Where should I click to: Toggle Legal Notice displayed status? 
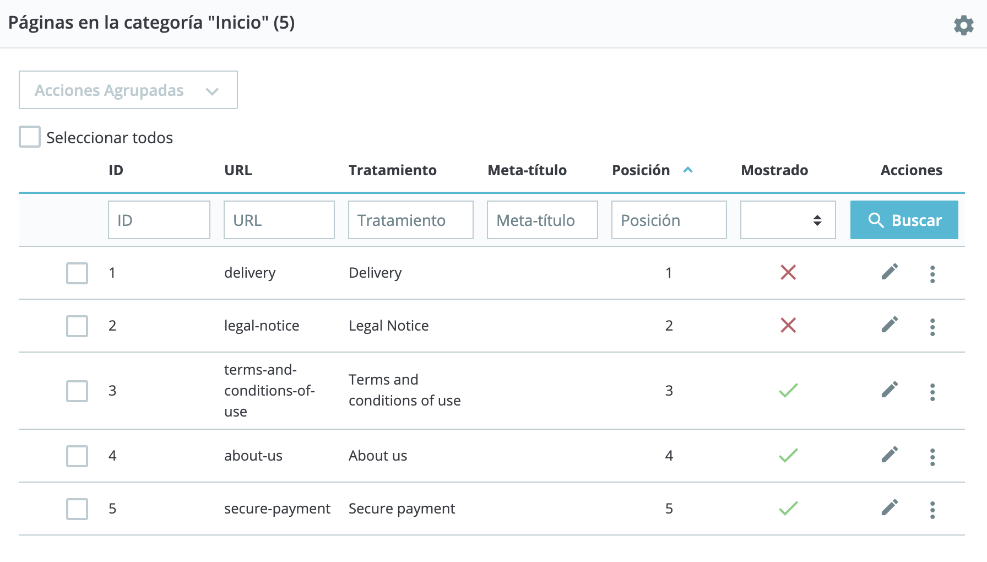[x=788, y=325]
